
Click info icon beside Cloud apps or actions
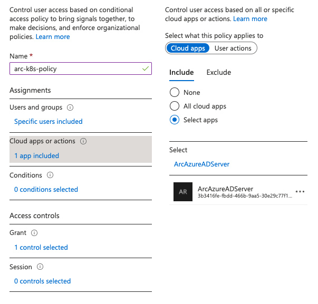point(83,141)
